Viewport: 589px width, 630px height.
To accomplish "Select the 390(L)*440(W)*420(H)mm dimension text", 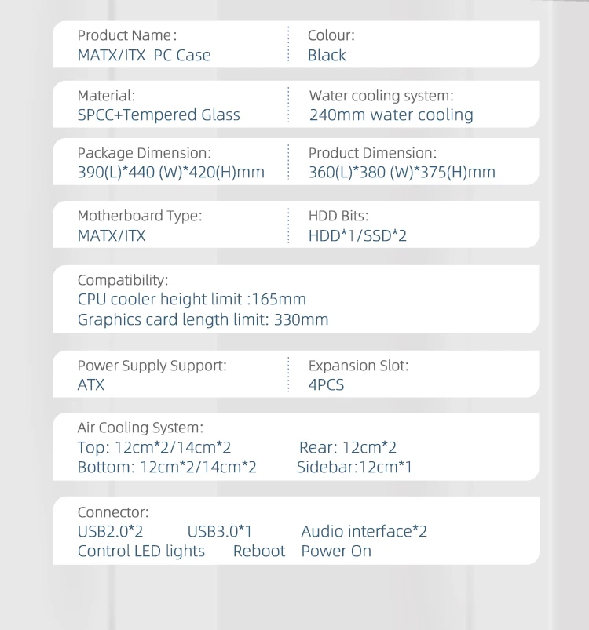I will pyautogui.click(x=170, y=173).
